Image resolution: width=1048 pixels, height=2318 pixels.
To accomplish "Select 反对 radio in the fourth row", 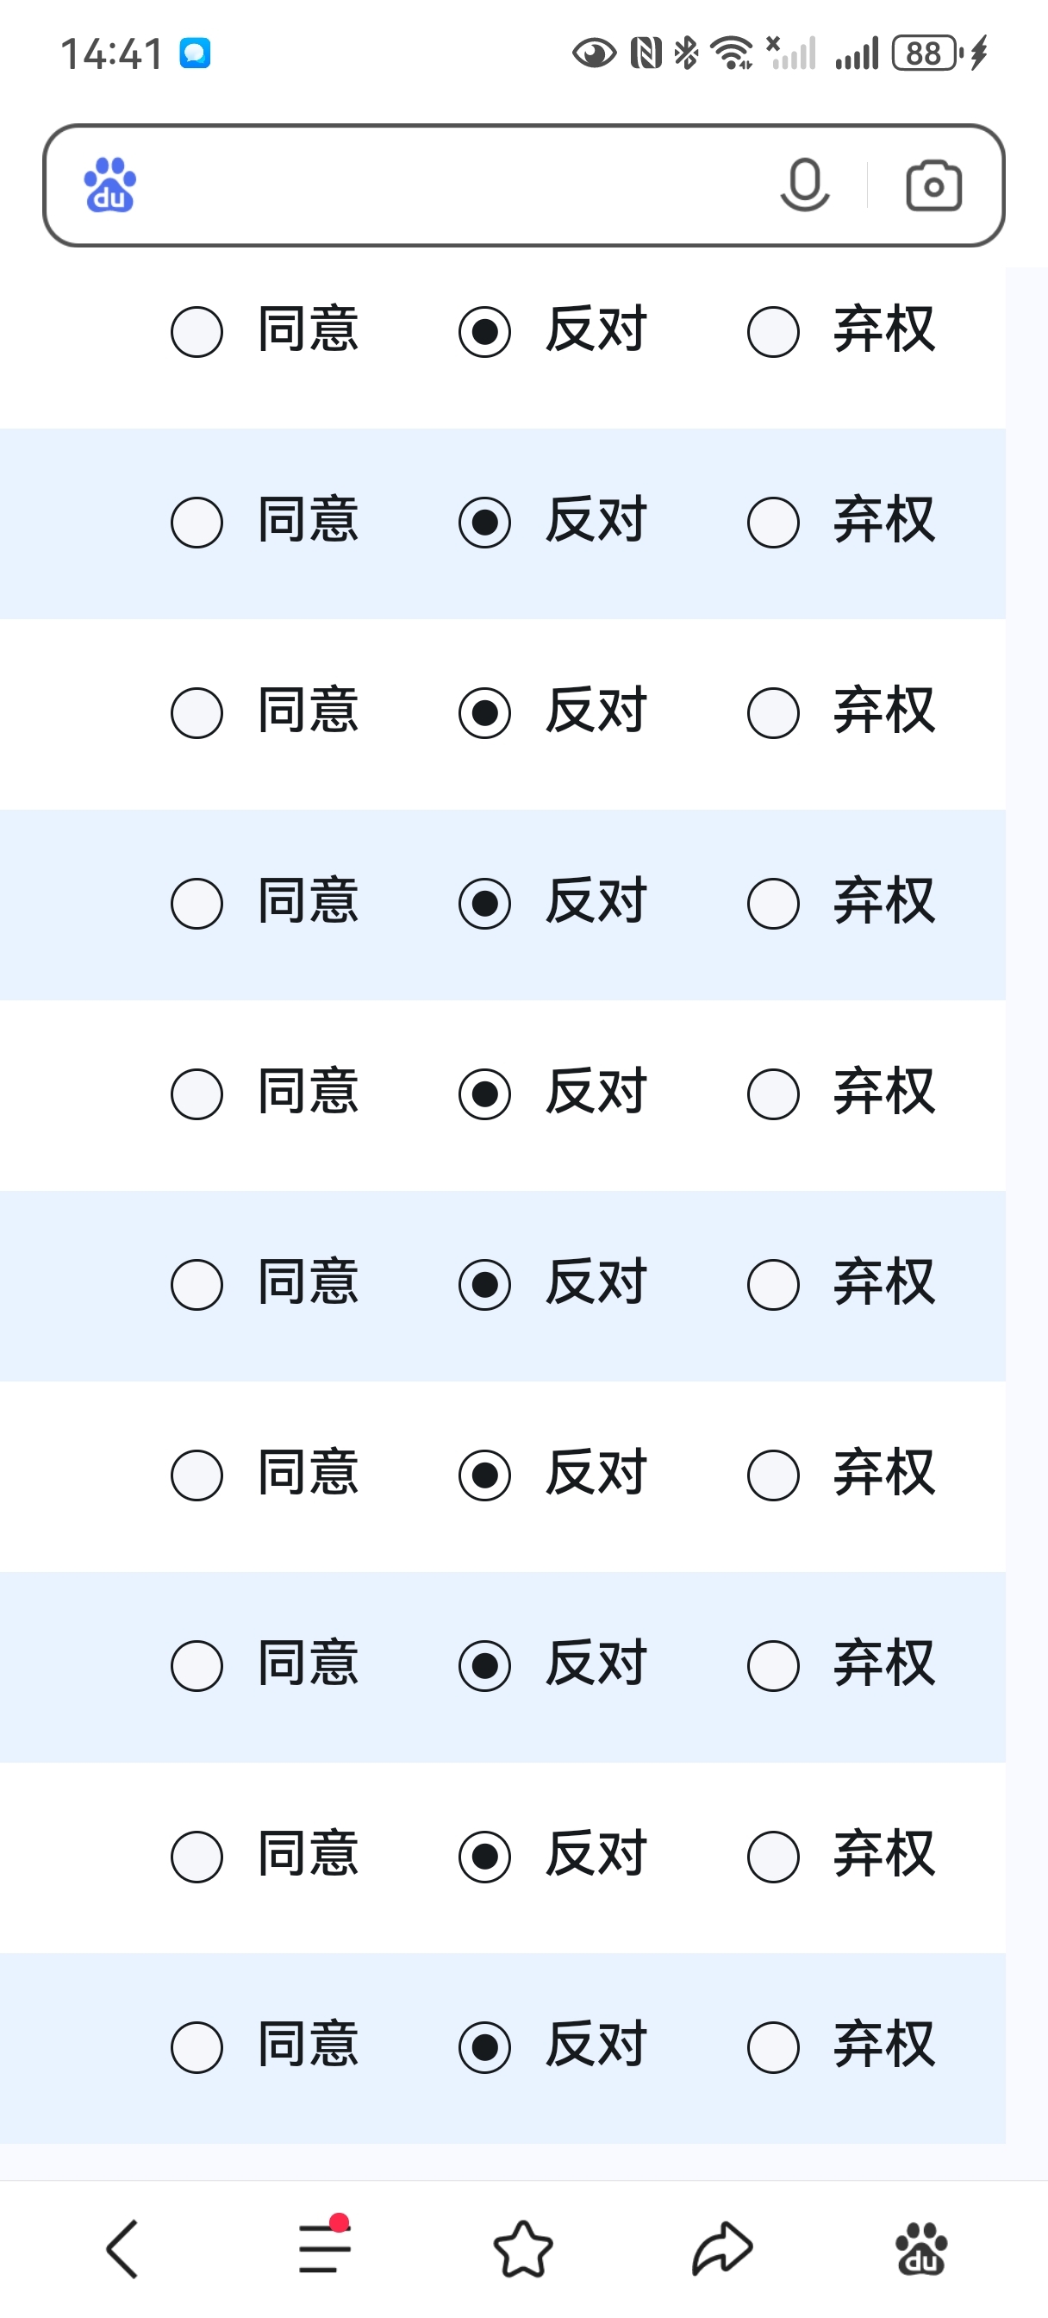I will click(x=485, y=904).
